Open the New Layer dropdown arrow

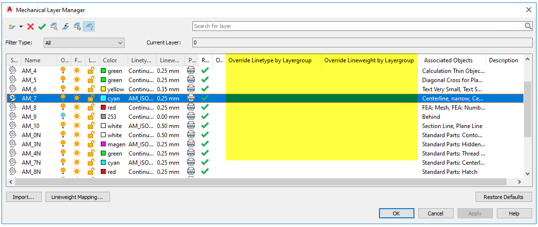(x=21, y=27)
